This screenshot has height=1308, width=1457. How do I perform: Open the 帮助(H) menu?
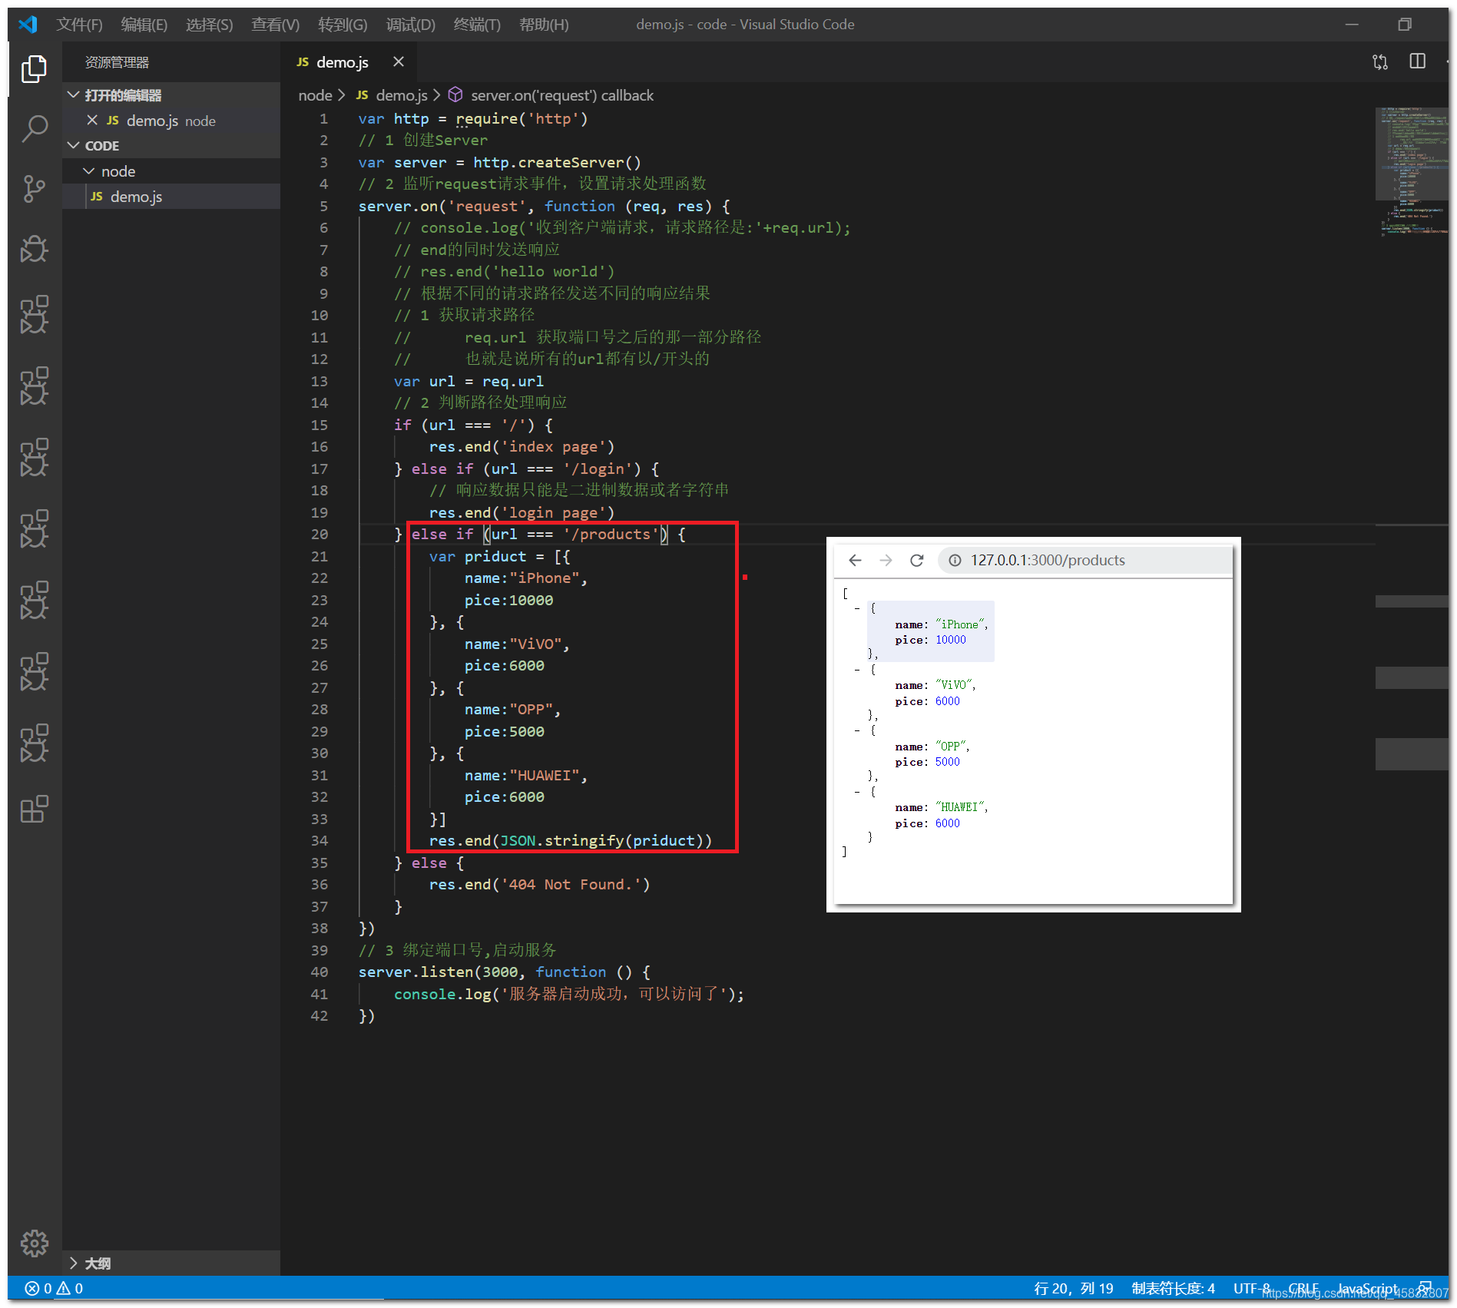point(544,25)
